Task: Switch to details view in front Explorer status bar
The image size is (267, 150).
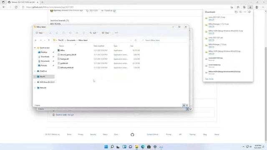Action: [x=184, y=105]
